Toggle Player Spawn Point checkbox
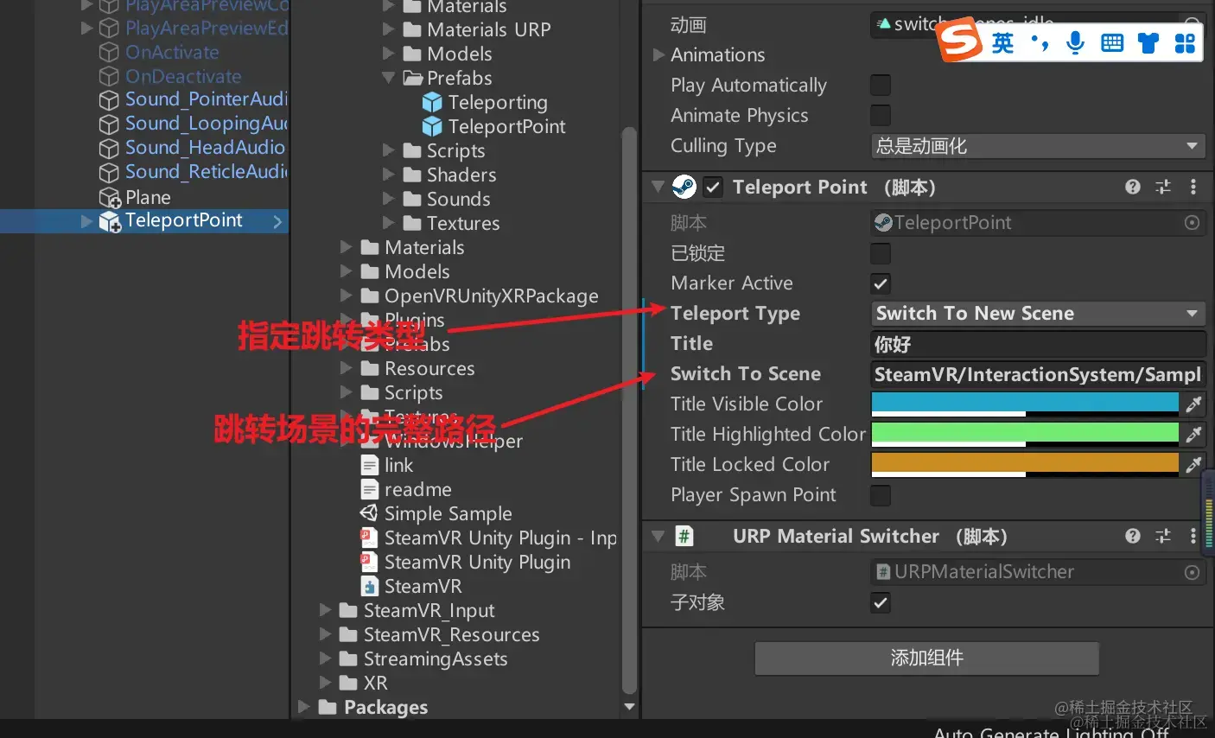The image size is (1215, 738). [x=881, y=495]
